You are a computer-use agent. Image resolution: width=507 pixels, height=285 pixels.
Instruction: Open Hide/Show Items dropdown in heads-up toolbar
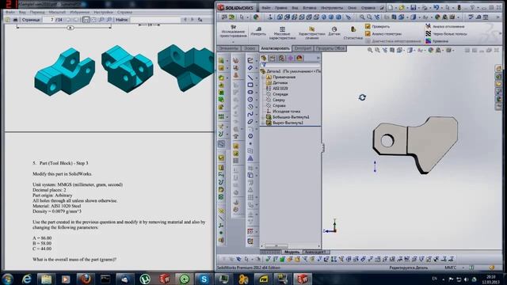coord(424,51)
